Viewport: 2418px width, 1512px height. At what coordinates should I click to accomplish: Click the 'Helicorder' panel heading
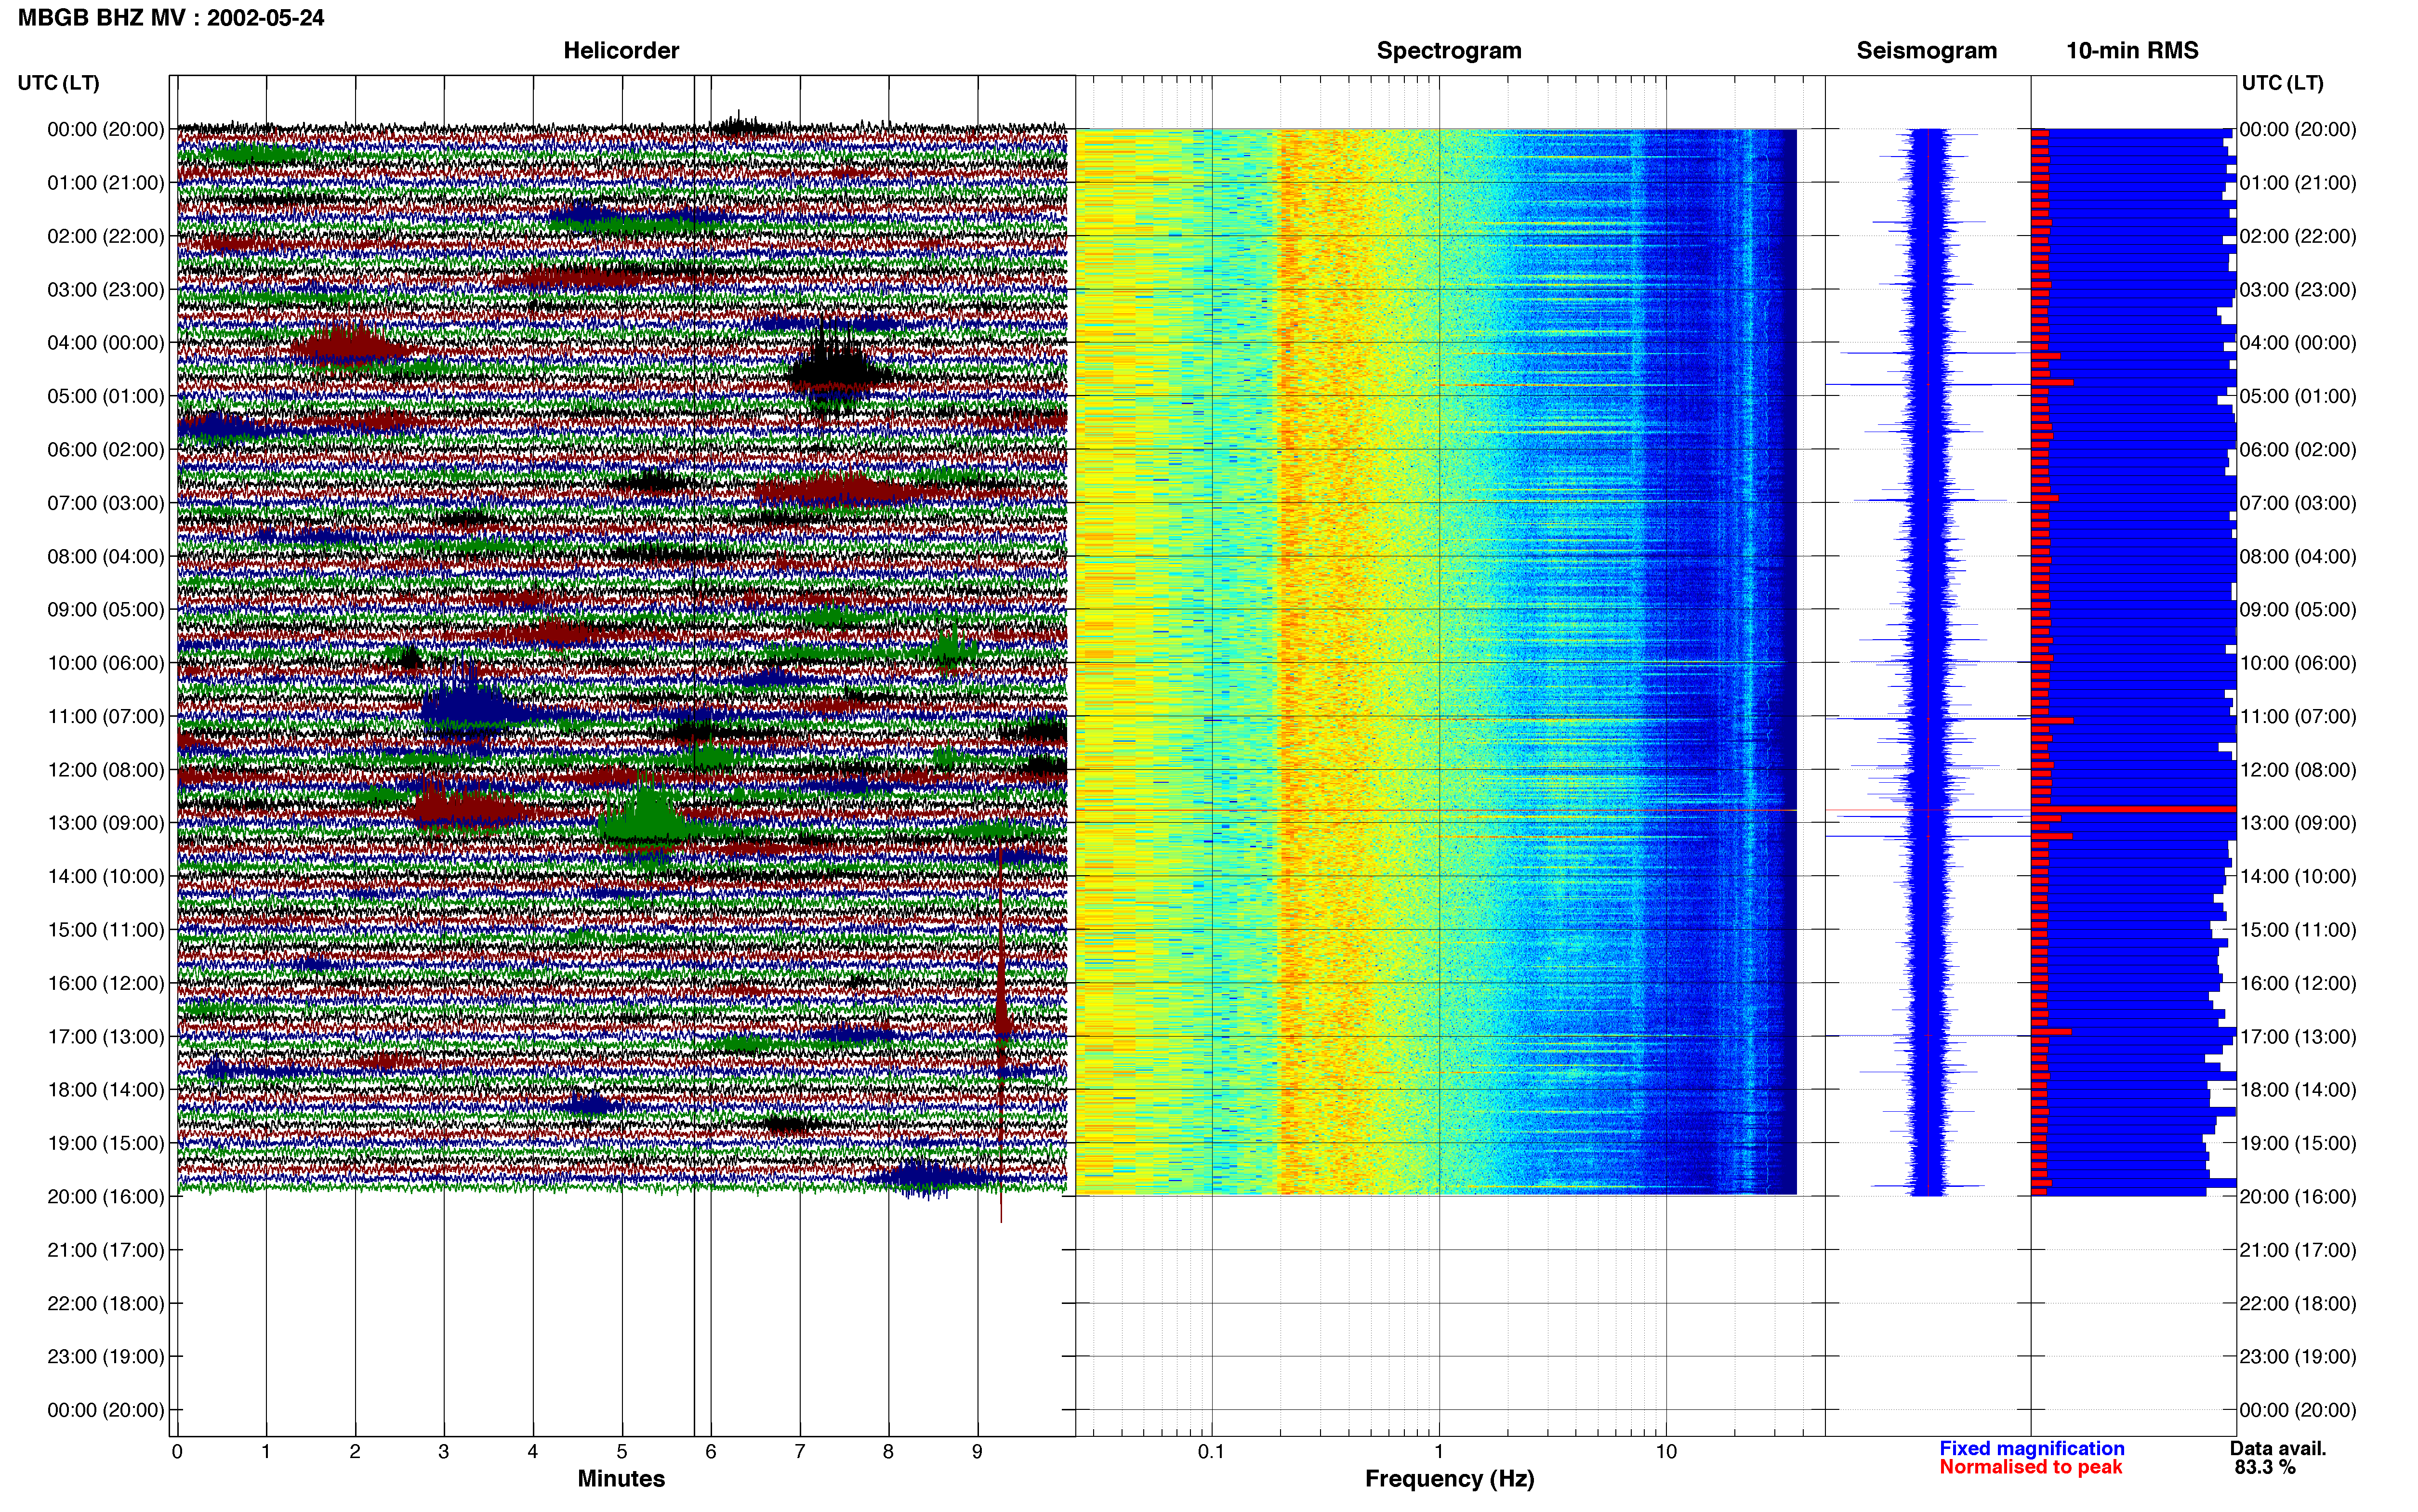coord(621,50)
